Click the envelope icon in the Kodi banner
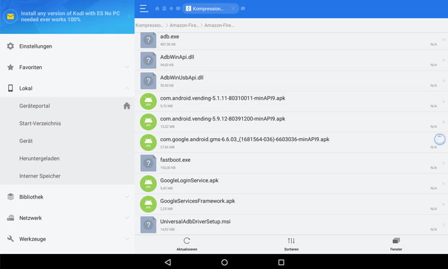The height and width of the screenshot is (269, 448). 11,17
